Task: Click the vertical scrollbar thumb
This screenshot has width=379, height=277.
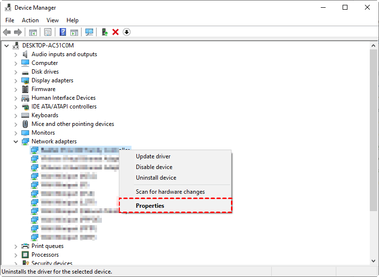Action: coord(373,131)
